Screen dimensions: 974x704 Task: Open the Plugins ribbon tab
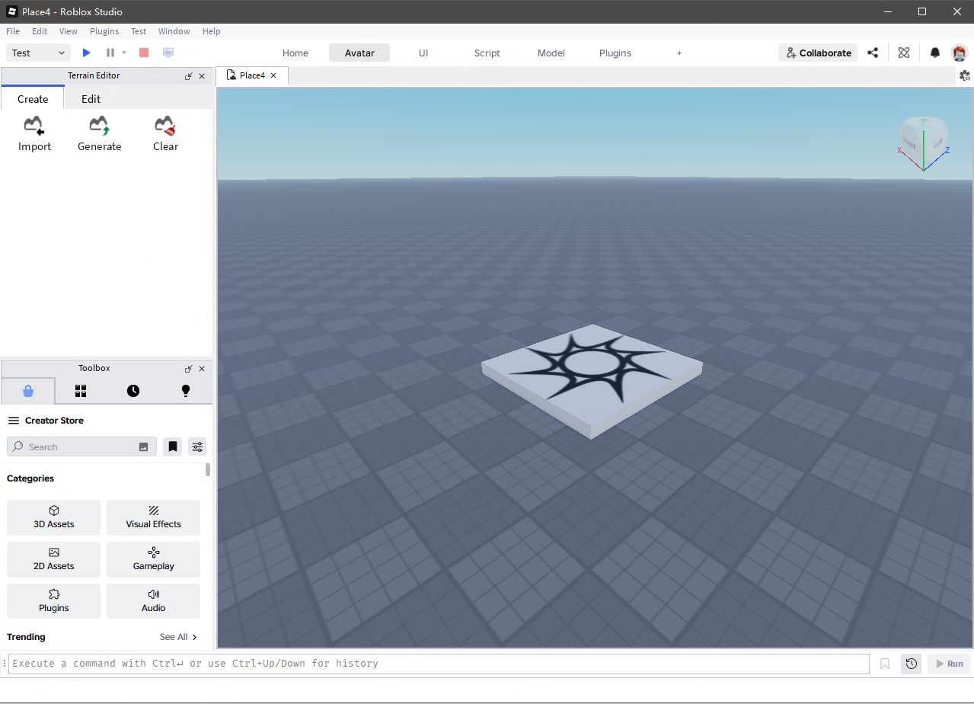(615, 53)
